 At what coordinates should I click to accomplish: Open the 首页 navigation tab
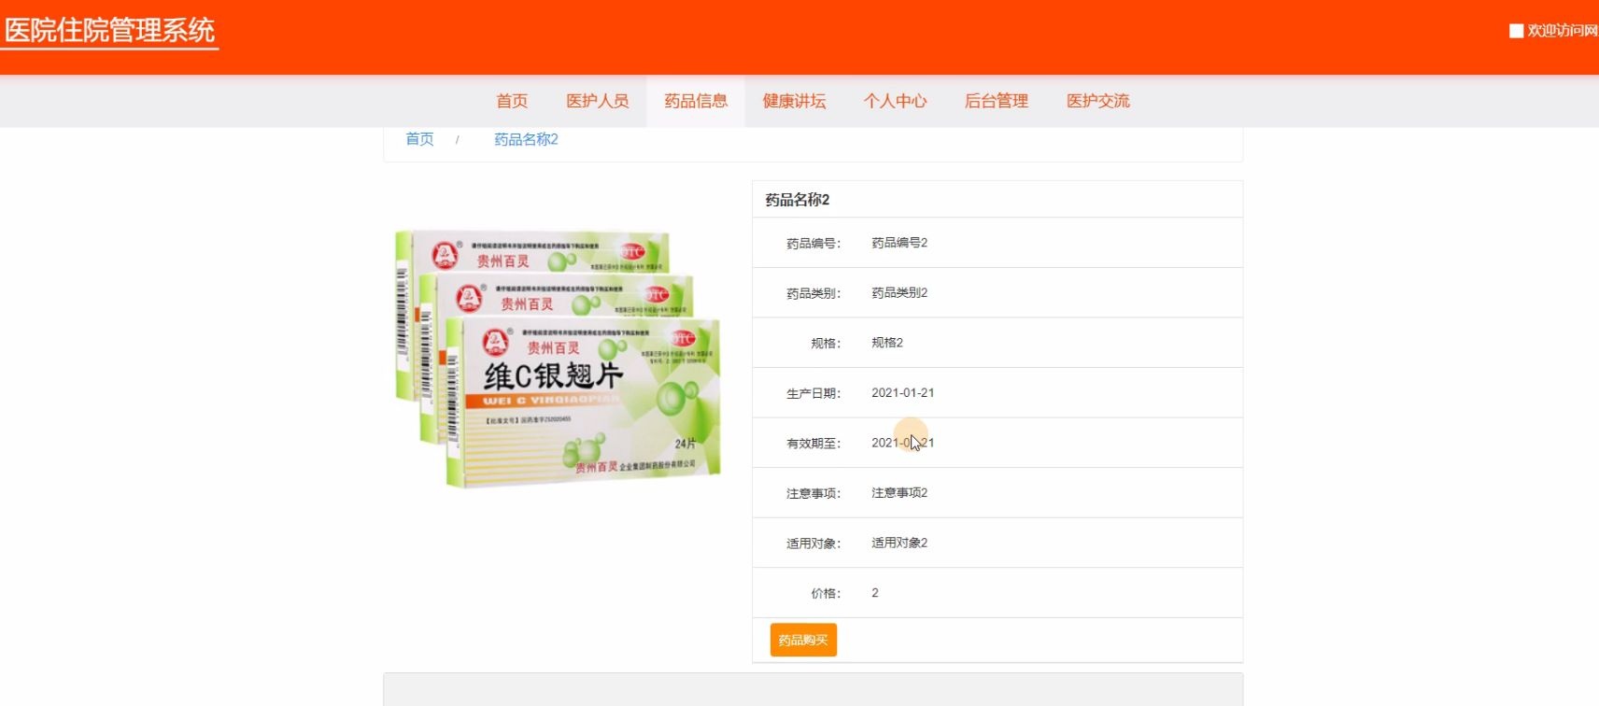pyautogui.click(x=512, y=101)
